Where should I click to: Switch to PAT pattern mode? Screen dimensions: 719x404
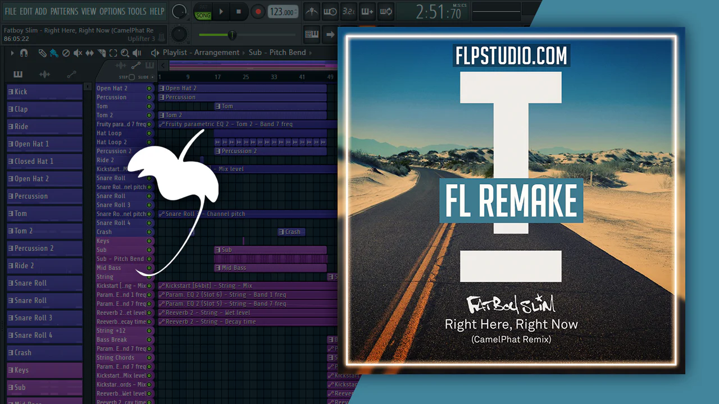click(x=203, y=7)
